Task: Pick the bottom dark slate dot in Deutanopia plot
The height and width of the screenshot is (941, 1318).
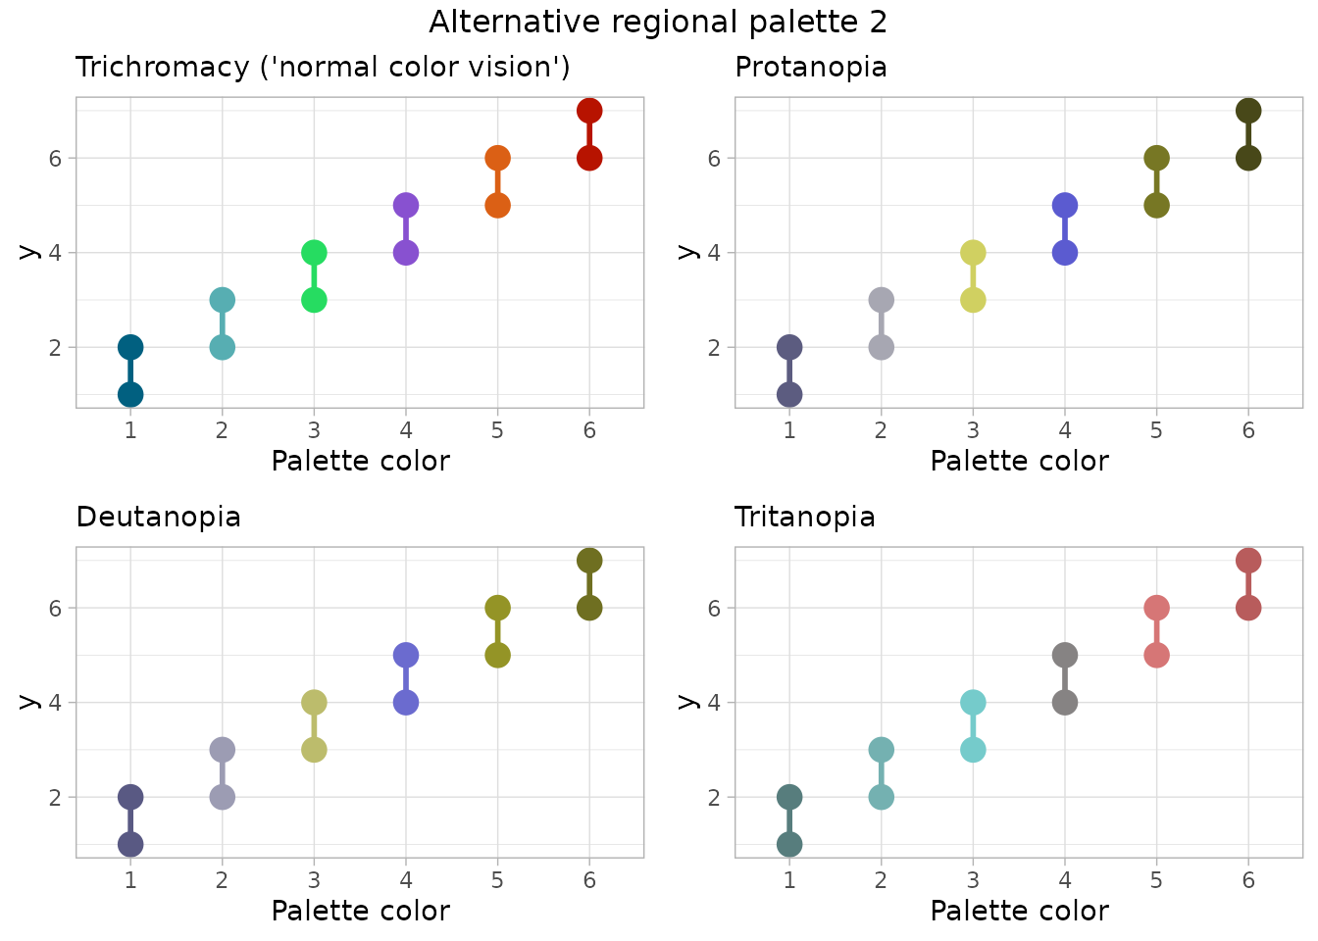Action: tap(130, 844)
